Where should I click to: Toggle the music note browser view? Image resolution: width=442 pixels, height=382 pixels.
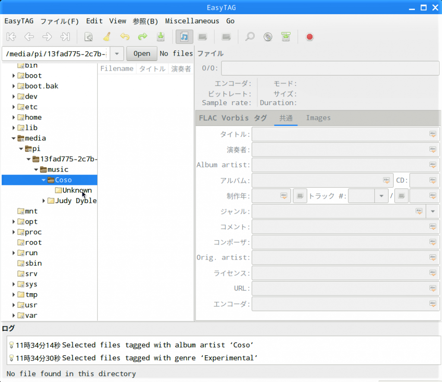click(184, 37)
